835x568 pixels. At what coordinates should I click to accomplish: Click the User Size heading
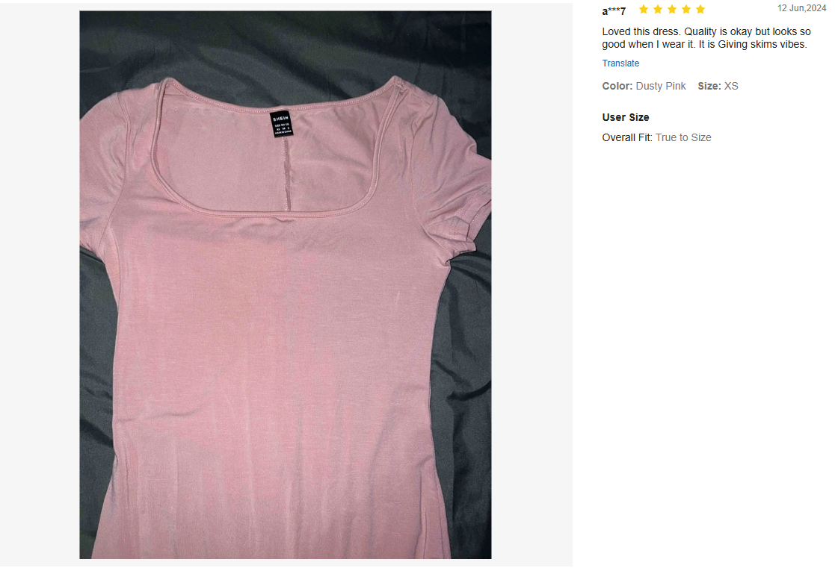coord(626,117)
